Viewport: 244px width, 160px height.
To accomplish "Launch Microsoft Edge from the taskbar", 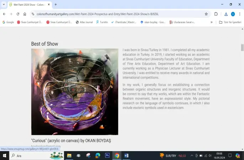I will point(98,155).
